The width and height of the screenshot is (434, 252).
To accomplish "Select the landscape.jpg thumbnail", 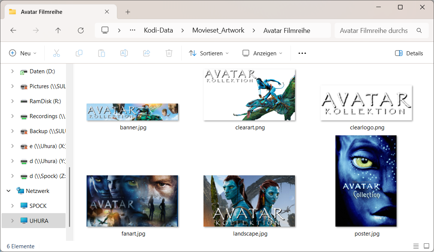I will pos(249,201).
